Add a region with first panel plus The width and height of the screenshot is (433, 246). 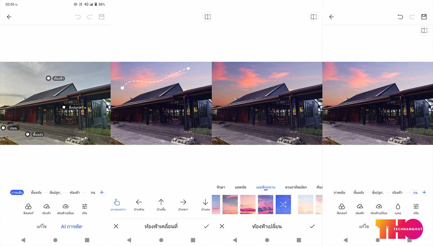[102, 192]
